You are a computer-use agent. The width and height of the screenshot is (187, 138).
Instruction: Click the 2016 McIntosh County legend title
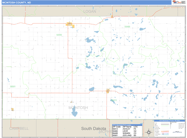click(x=169, y=121)
